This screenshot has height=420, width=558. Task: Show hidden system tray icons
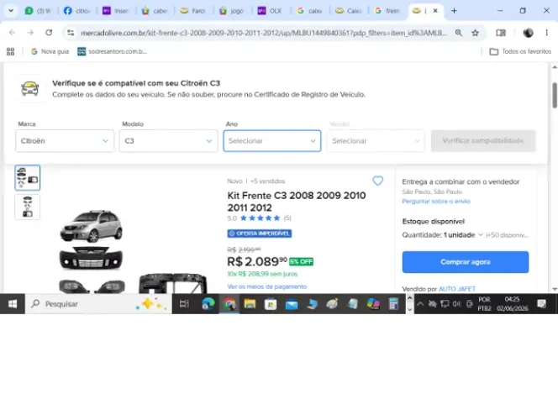pyautogui.click(x=420, y=304)
